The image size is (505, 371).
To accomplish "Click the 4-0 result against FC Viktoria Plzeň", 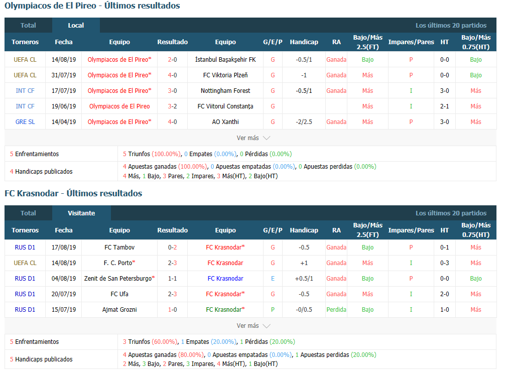I will point(172,75).
